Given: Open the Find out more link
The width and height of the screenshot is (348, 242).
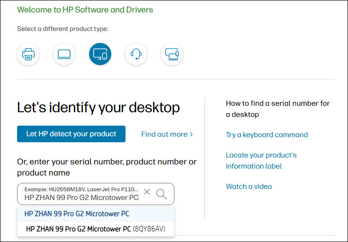Looking at the screenshot, I should click(167, 134).
